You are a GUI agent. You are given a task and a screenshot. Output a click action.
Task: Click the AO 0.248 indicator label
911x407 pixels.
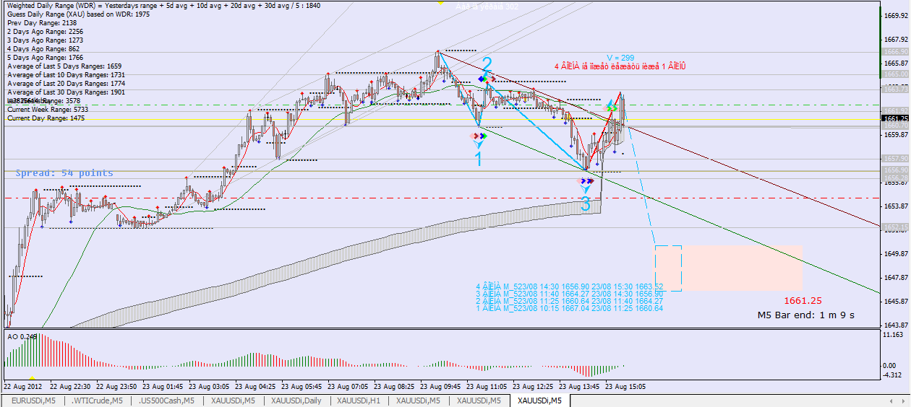pyautogui.click(x=22, y=336)
